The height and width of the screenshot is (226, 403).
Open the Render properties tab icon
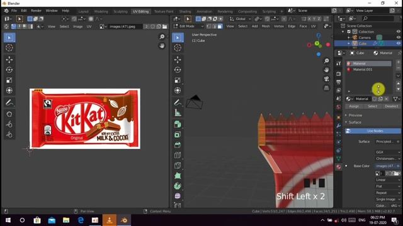point(339,73)
